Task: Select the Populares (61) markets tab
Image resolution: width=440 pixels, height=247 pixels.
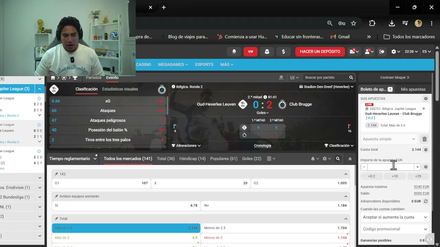Action: click(224, 158)
